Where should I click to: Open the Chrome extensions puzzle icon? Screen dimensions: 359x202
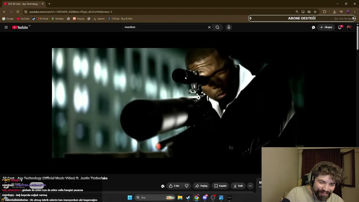coord(325,12)
